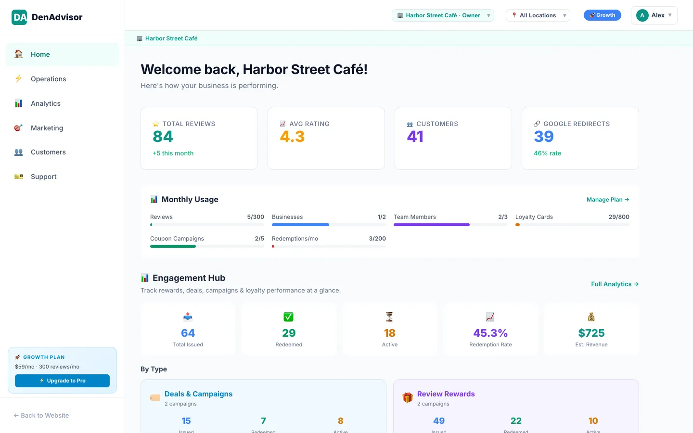The width and height of the screenshot is (693, 433).
Task: Click the Total Issued outbox icon
Action: coord(188,317)
